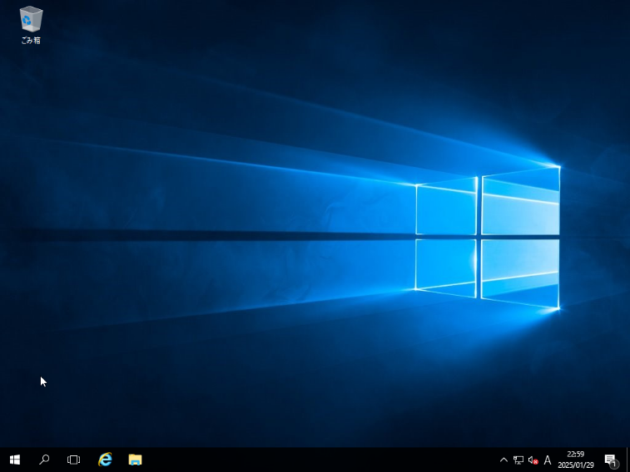Click the muted volume speaker icon
Viewport: 630px width, 472px height.
(533, 460)
